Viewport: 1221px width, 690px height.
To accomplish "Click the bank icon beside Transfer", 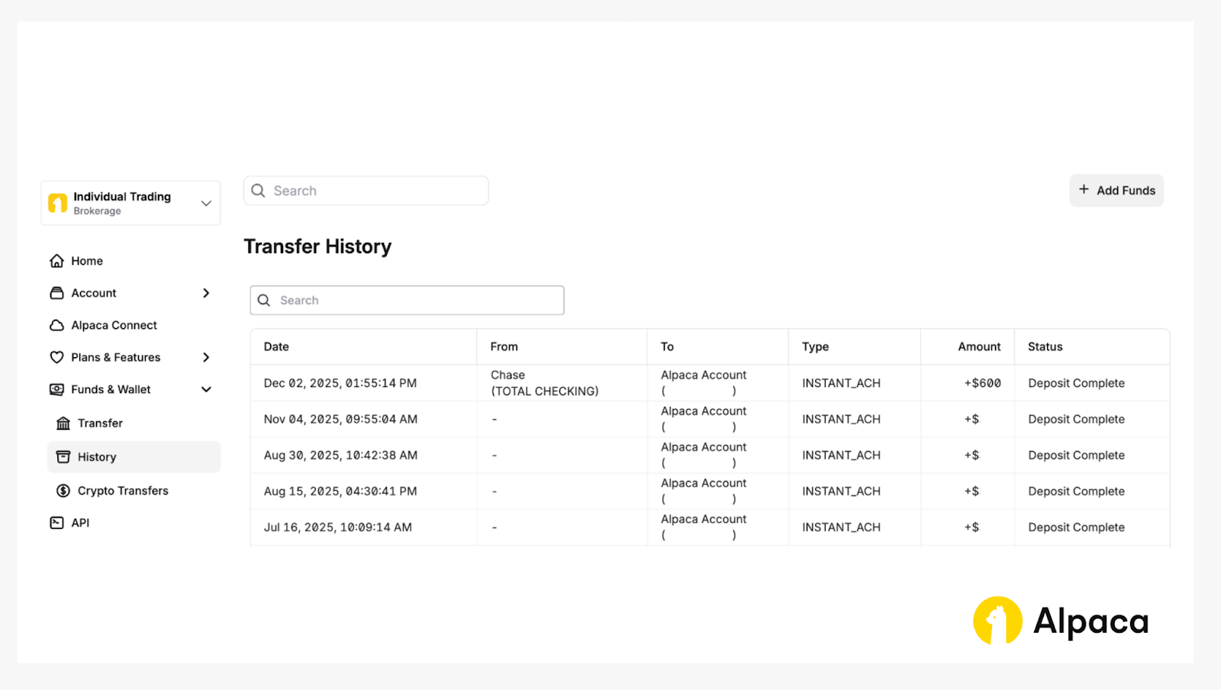I will (x=63, y=424).
